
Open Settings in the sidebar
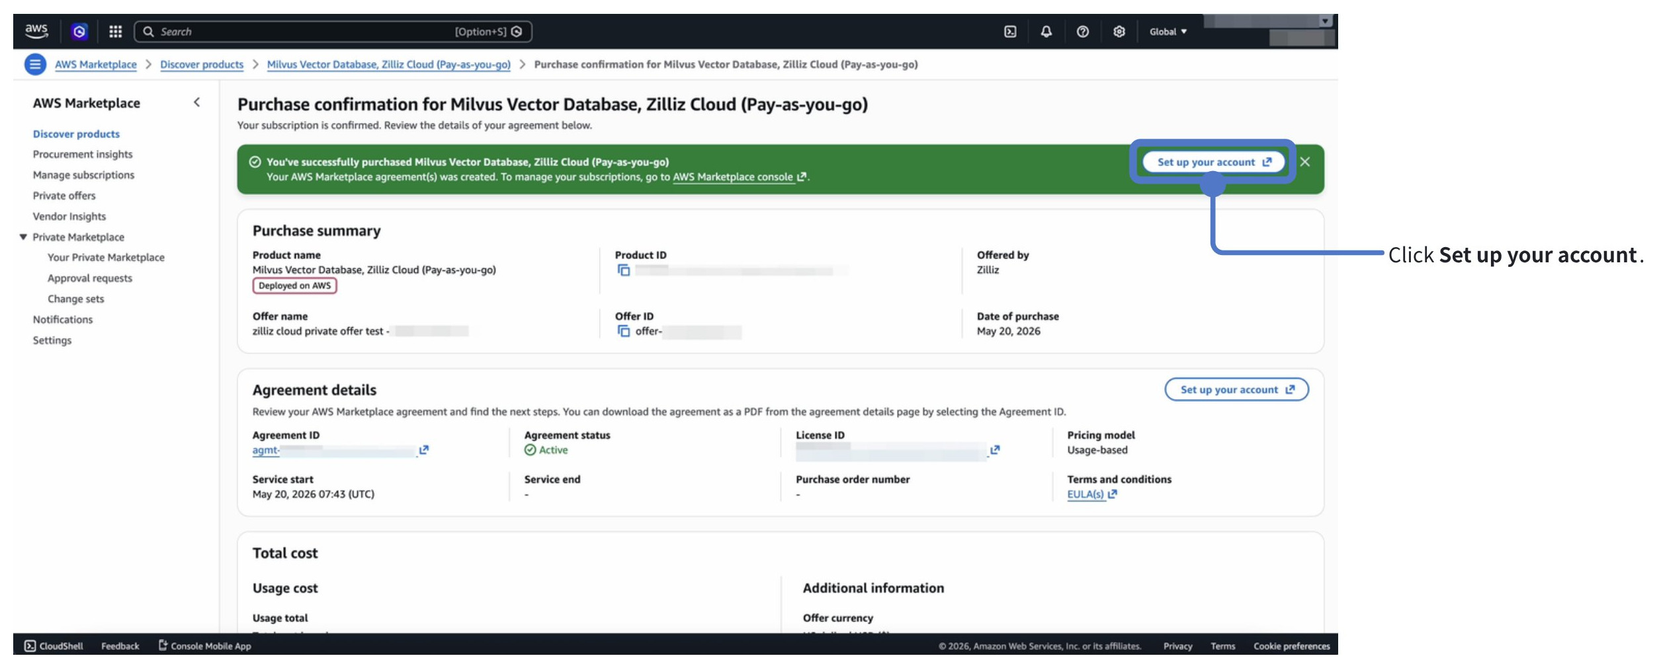click(x=52, y=340)
